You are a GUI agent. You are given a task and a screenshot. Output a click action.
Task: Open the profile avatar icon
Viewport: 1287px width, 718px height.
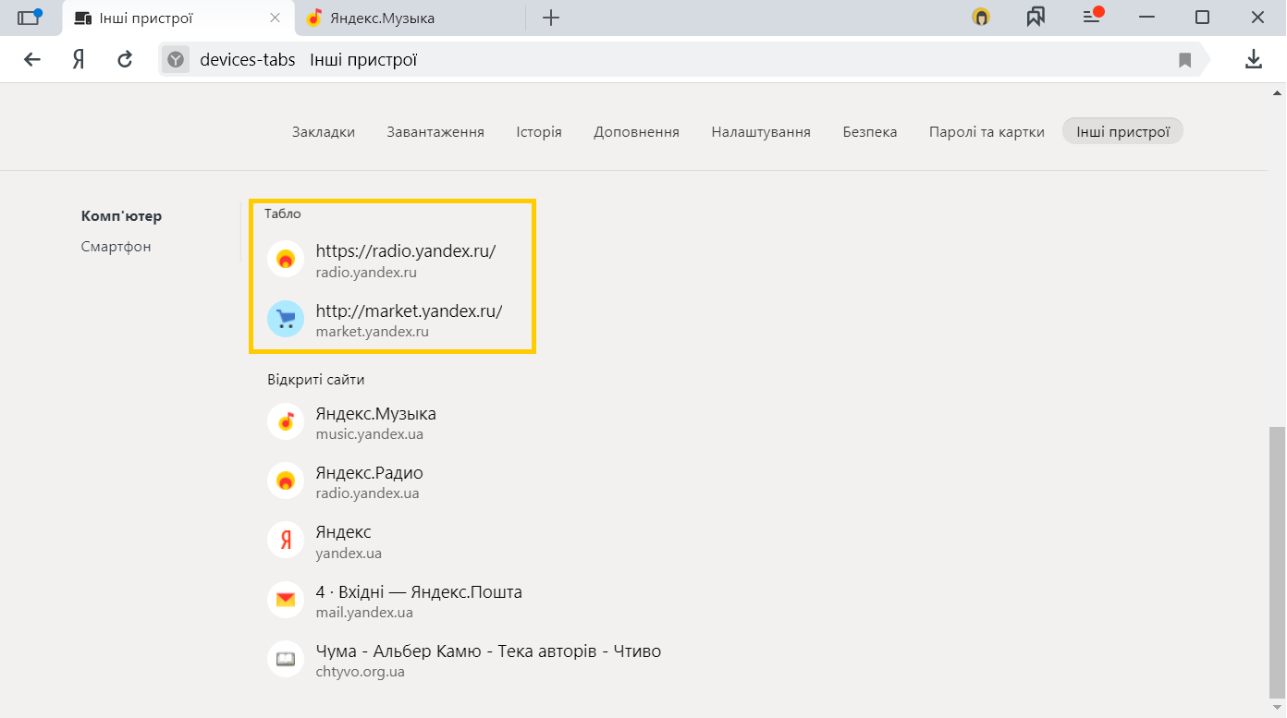pyautogui.click(x=981, y=17)
